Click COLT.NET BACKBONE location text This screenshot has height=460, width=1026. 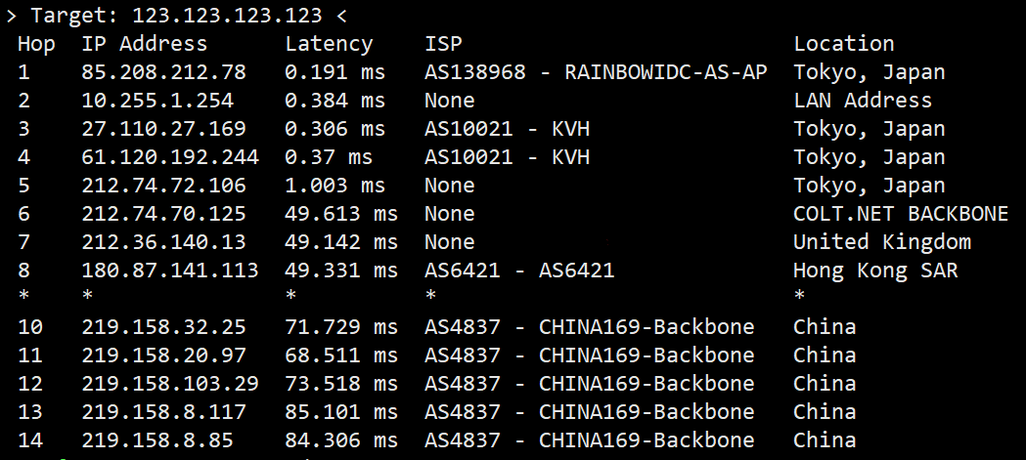[x=901, y=214]
